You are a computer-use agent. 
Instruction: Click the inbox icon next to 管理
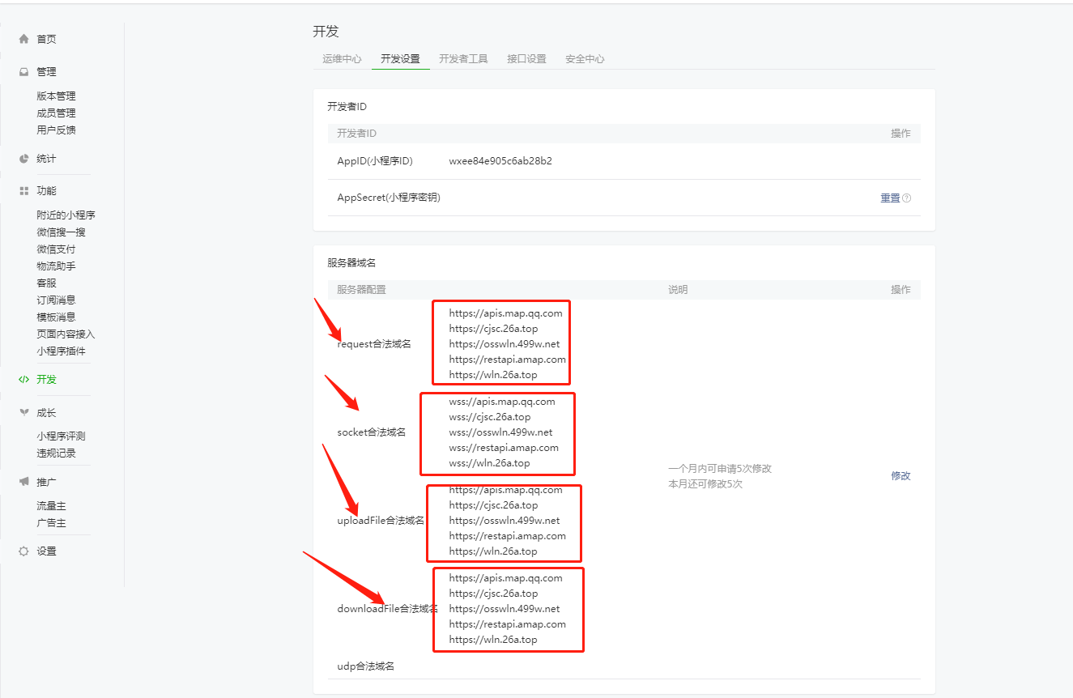click(x=23, y=72)
